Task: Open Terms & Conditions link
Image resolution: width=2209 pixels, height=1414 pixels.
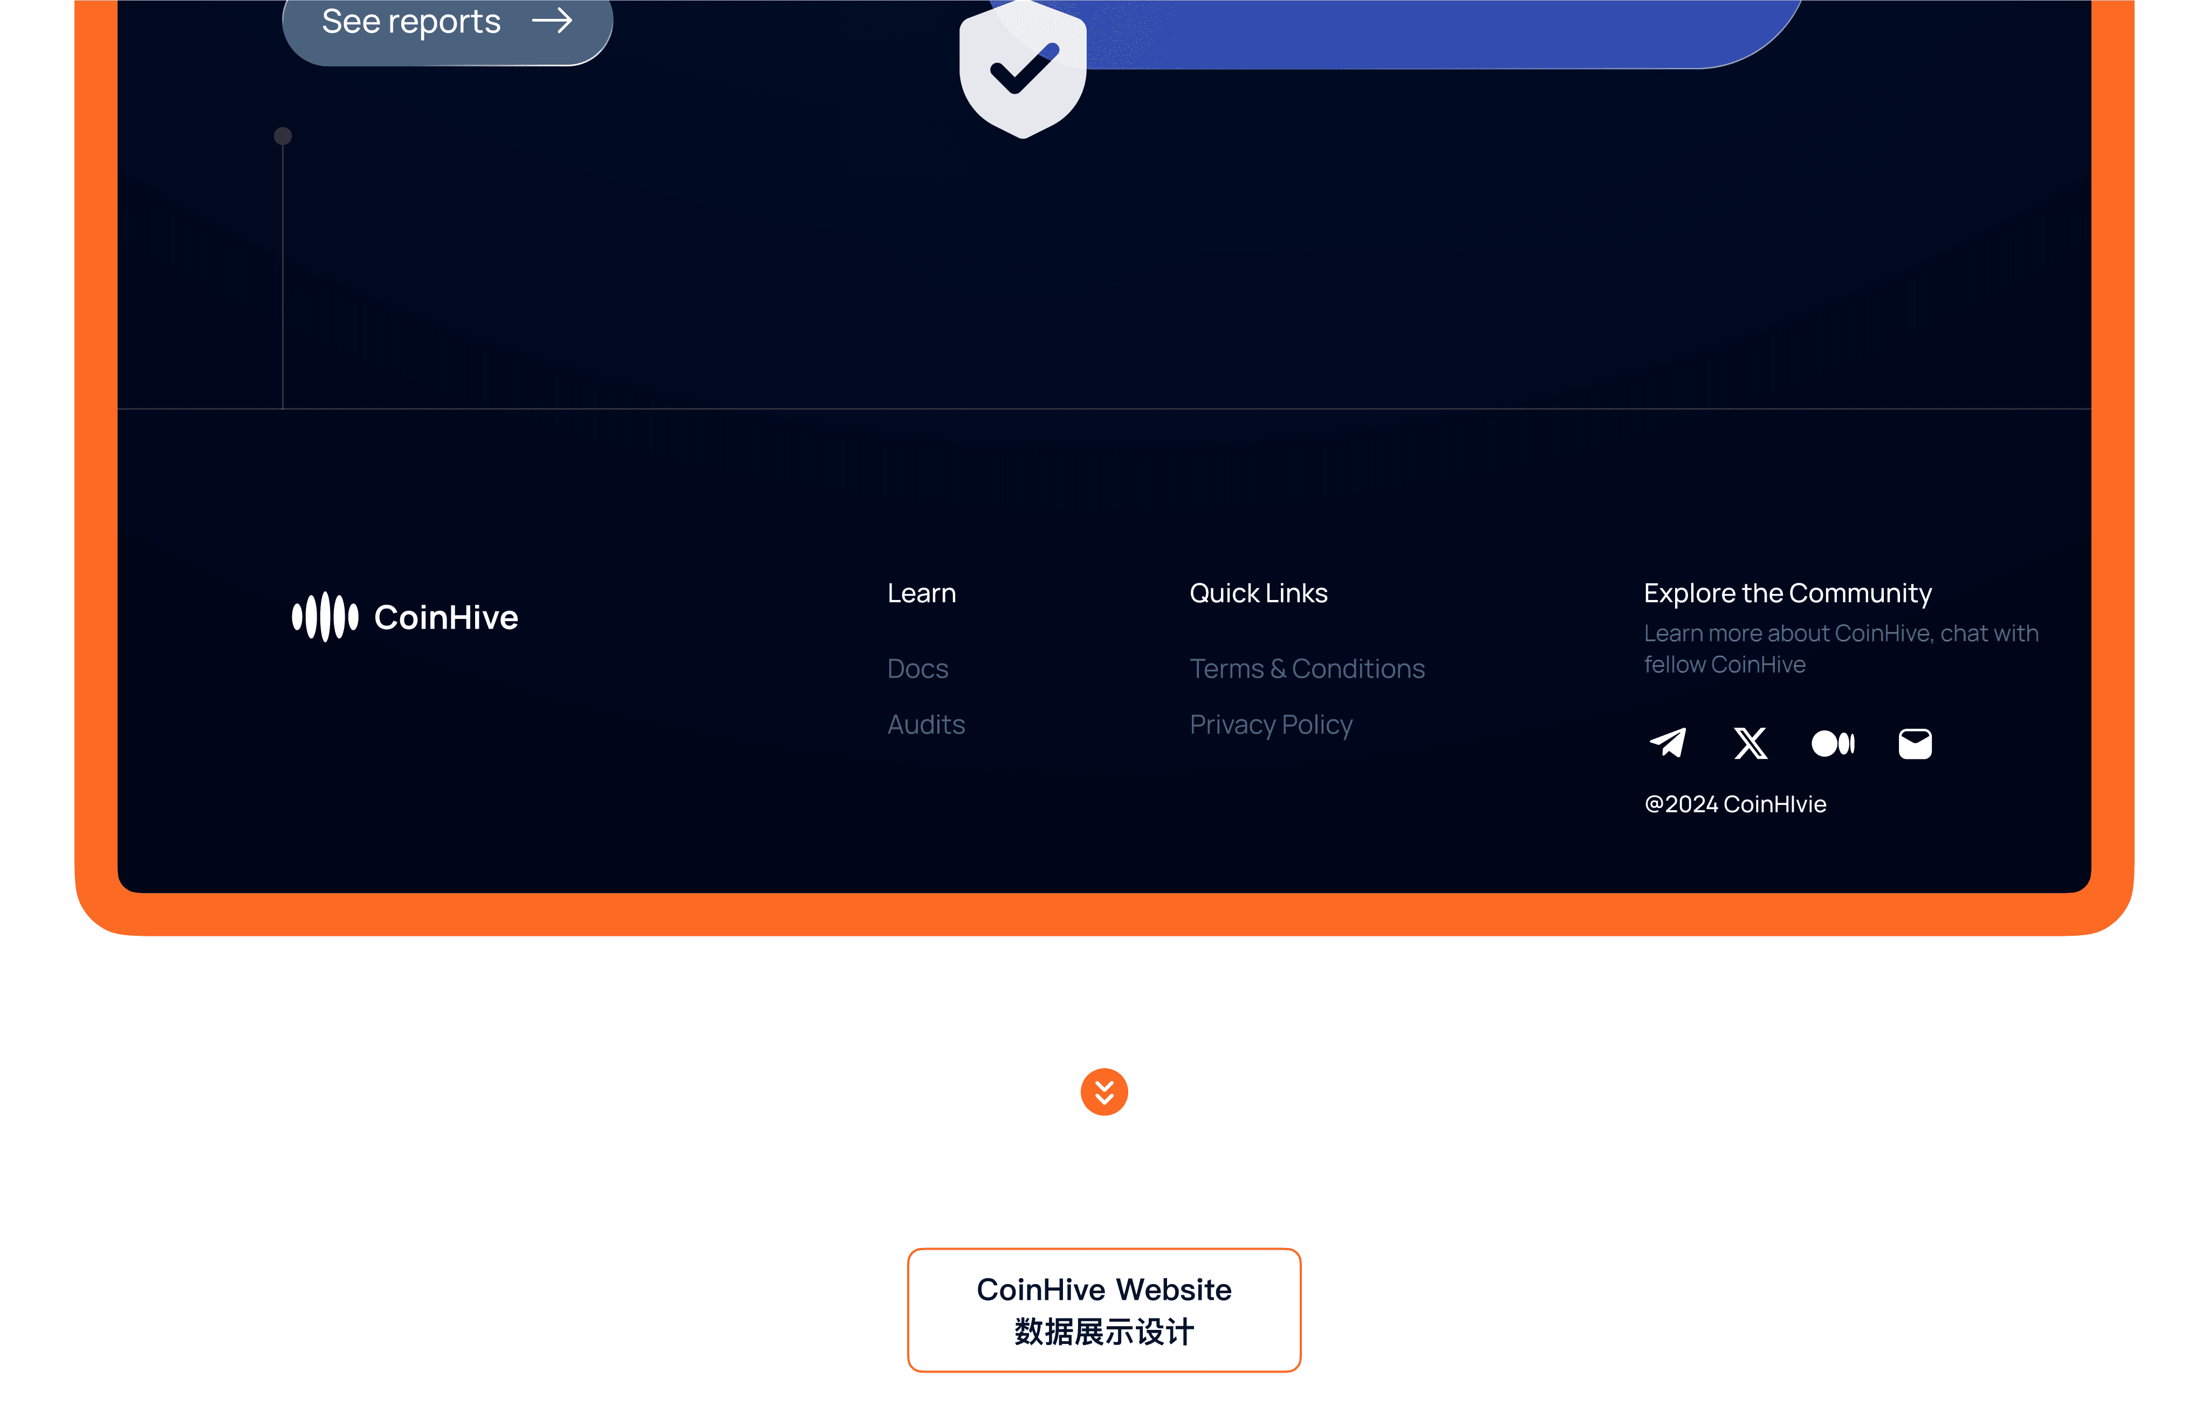Action: point(1307,668)
